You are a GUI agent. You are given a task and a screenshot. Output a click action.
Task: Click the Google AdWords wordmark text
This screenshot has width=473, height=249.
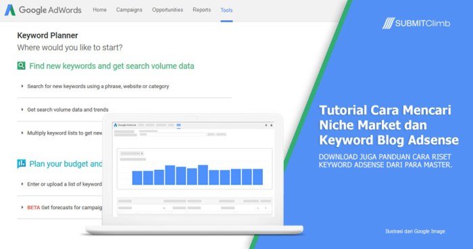coord(50,10)
